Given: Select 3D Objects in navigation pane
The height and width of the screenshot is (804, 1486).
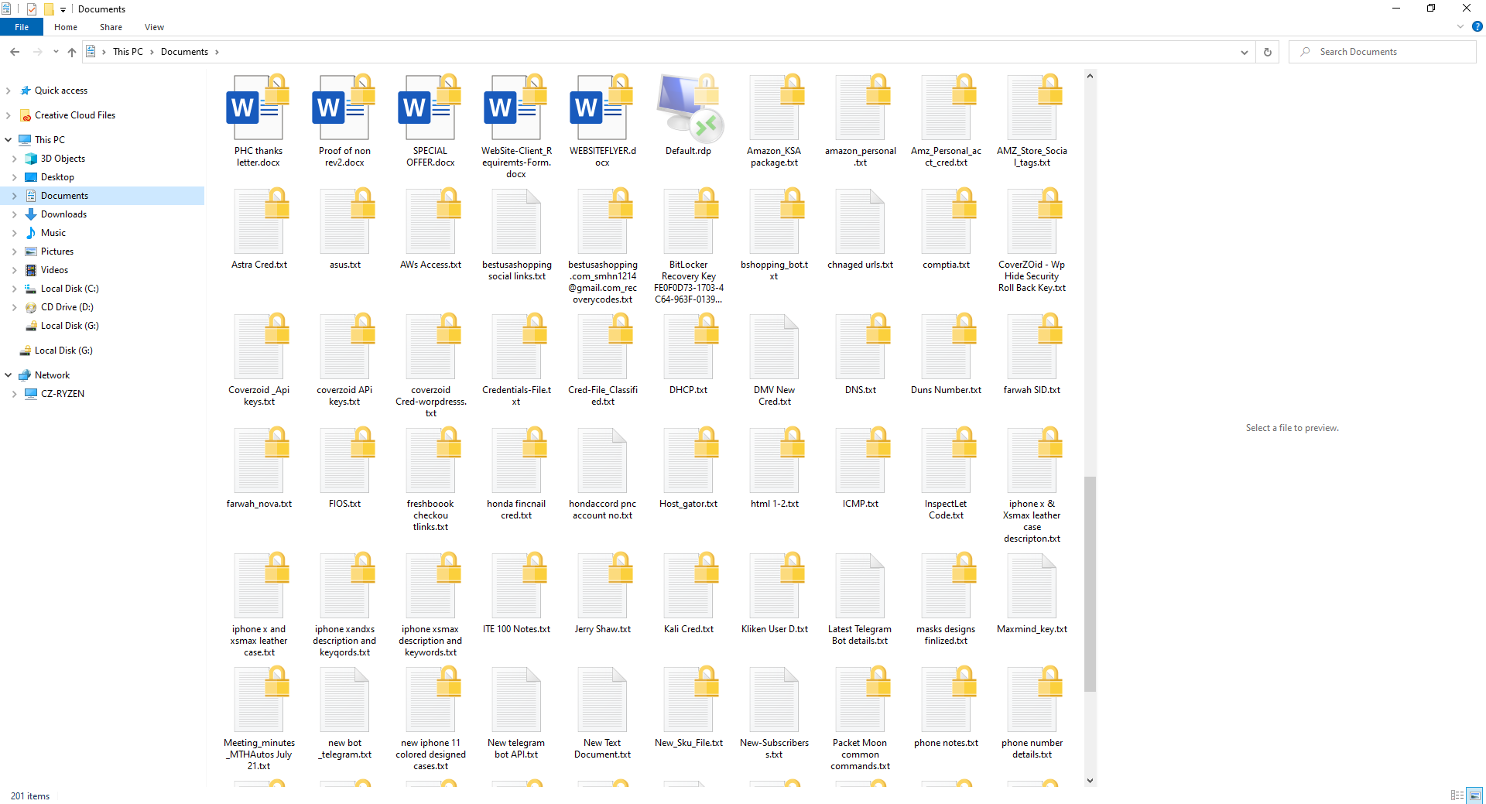Looking at the screenshot, I should [x=63, y=159].
